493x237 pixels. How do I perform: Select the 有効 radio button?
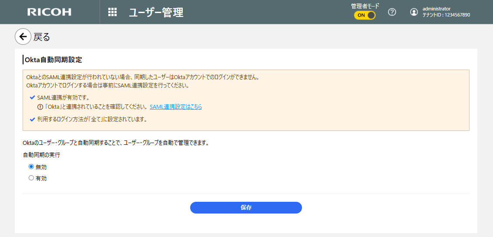pos(31,178)
